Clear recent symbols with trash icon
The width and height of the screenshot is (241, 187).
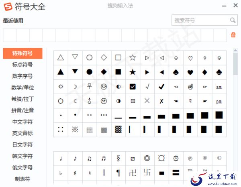pyautogui.click(x=233, y=35)
